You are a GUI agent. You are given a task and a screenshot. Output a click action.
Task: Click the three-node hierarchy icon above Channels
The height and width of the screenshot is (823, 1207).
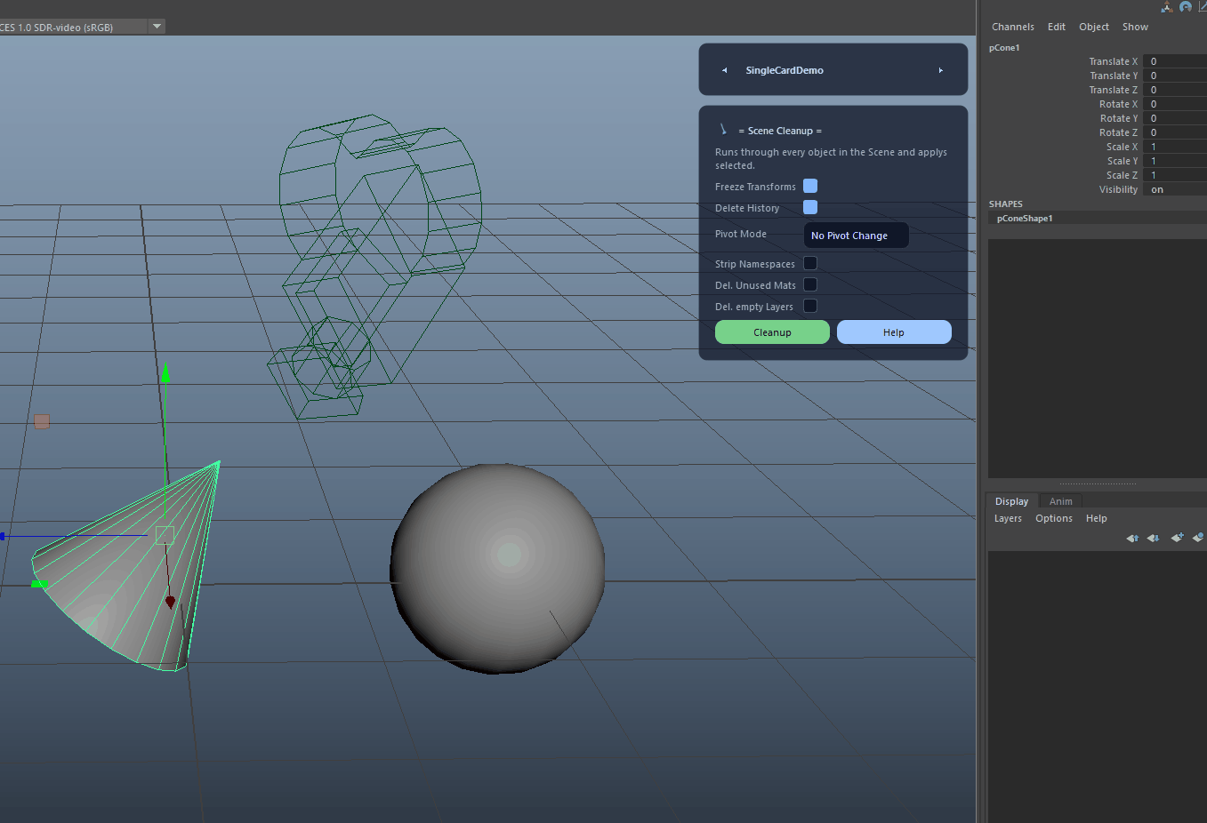pos(1166,7)
